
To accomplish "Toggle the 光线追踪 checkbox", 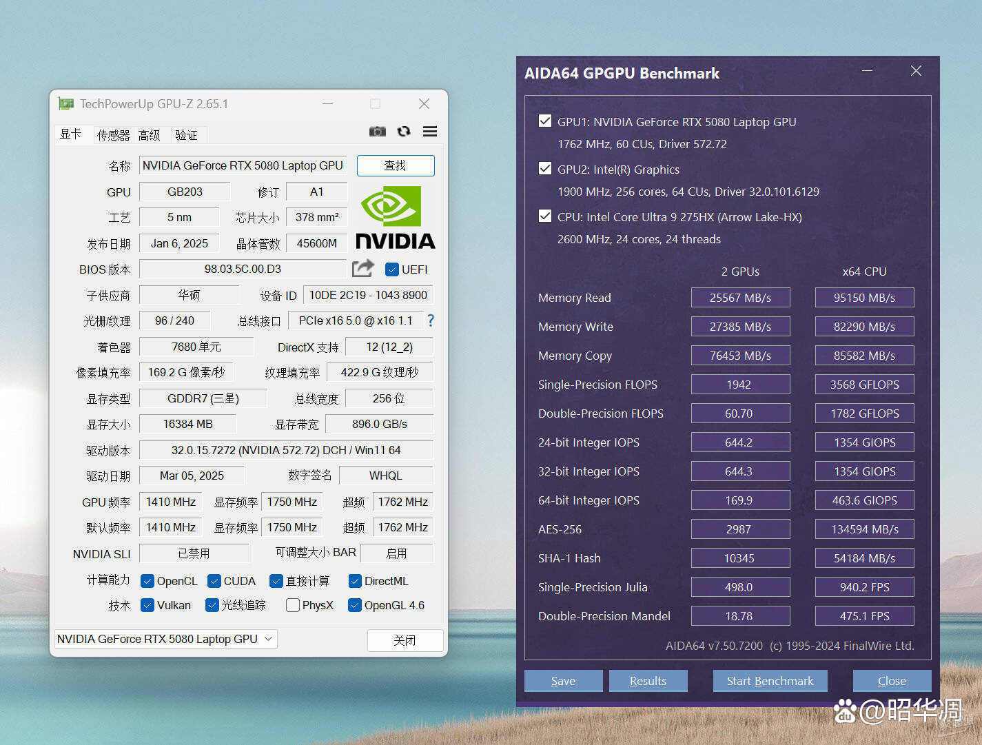I will [x=212, y=605].
